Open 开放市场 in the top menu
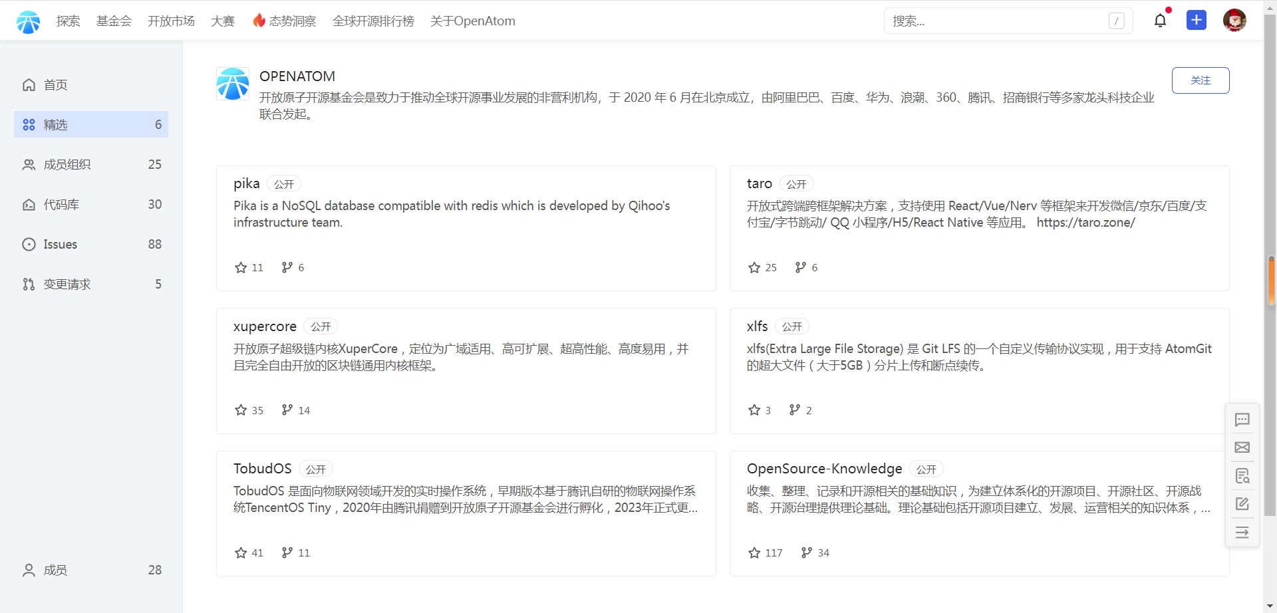The image size is (1277, 613). tap(171, 21)
